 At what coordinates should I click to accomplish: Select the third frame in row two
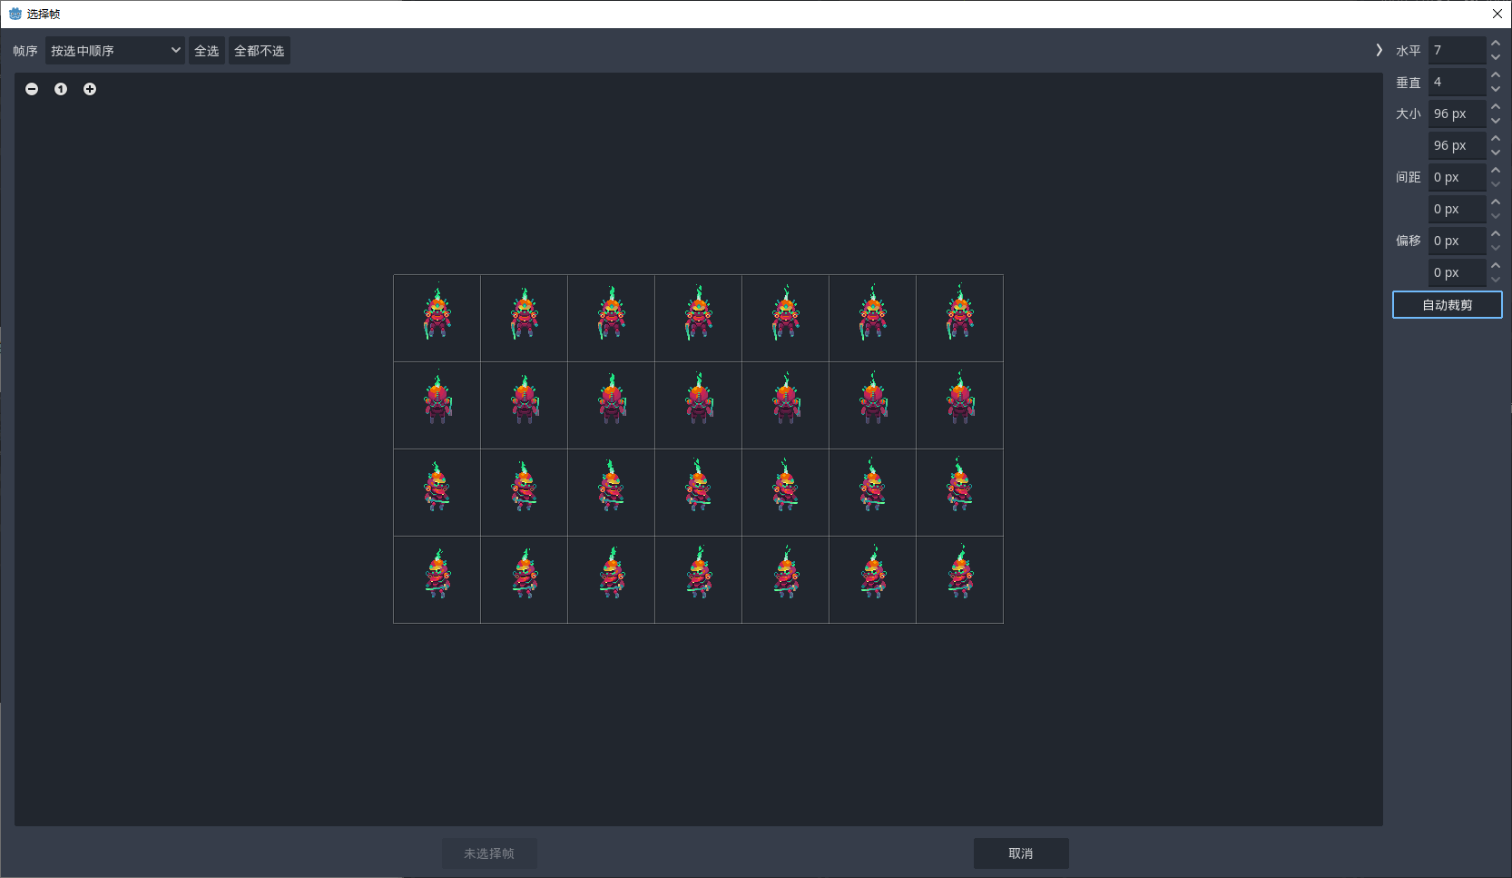pyautogui.click(x=612, y=406)
